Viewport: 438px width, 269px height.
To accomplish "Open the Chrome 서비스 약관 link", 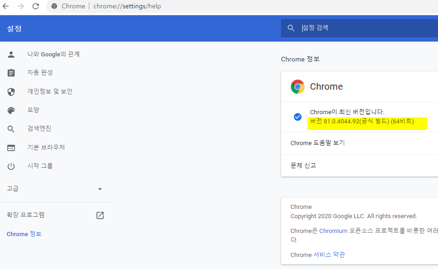I will coord(329,255).
